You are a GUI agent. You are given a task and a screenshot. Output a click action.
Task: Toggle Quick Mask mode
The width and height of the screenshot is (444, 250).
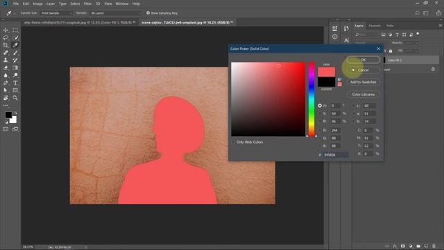6,129
